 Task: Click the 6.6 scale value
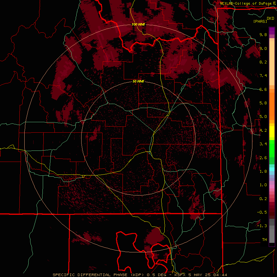point(263,89)
